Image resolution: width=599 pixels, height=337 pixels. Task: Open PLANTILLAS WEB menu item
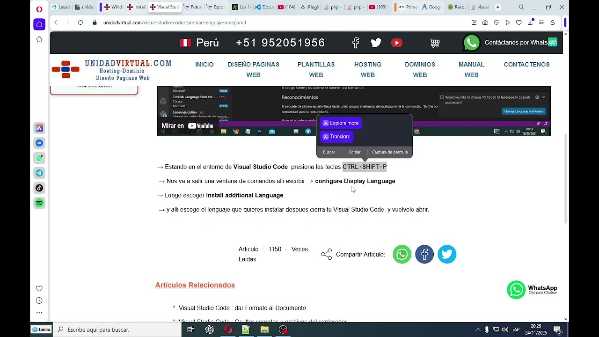coord(316,70)
